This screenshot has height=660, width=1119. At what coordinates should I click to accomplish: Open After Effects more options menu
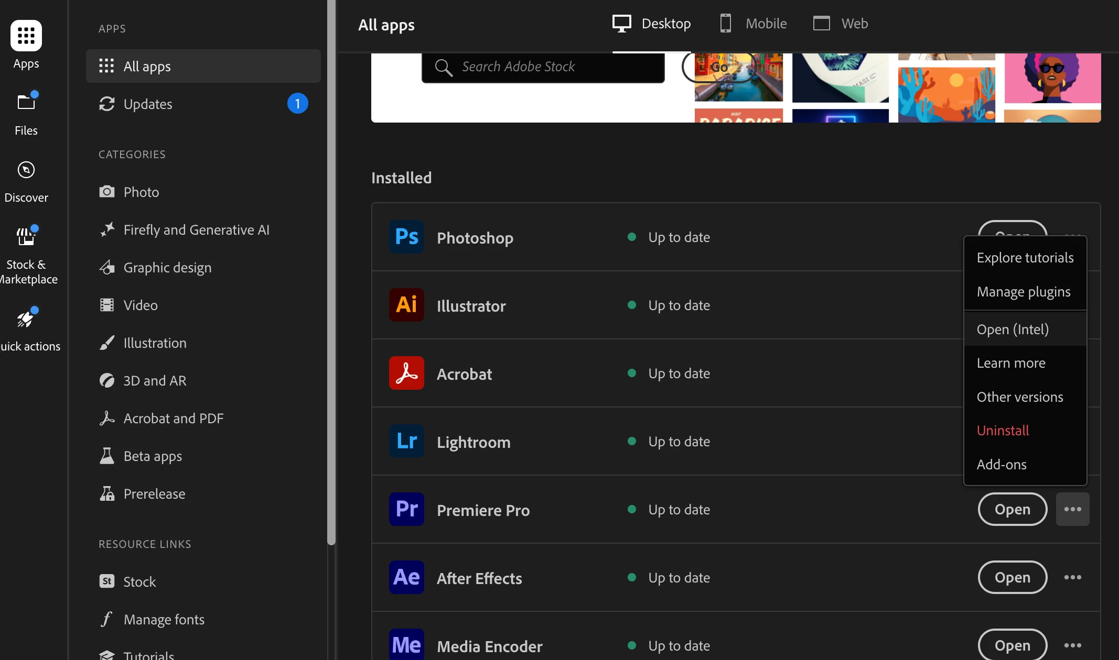(x=1072, y=578)
